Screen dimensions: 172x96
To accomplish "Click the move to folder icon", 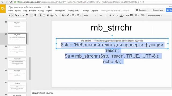I will point(49,7).
